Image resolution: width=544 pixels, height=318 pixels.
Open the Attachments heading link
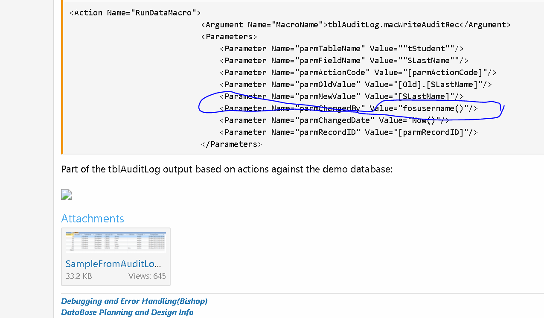[93, 219]
